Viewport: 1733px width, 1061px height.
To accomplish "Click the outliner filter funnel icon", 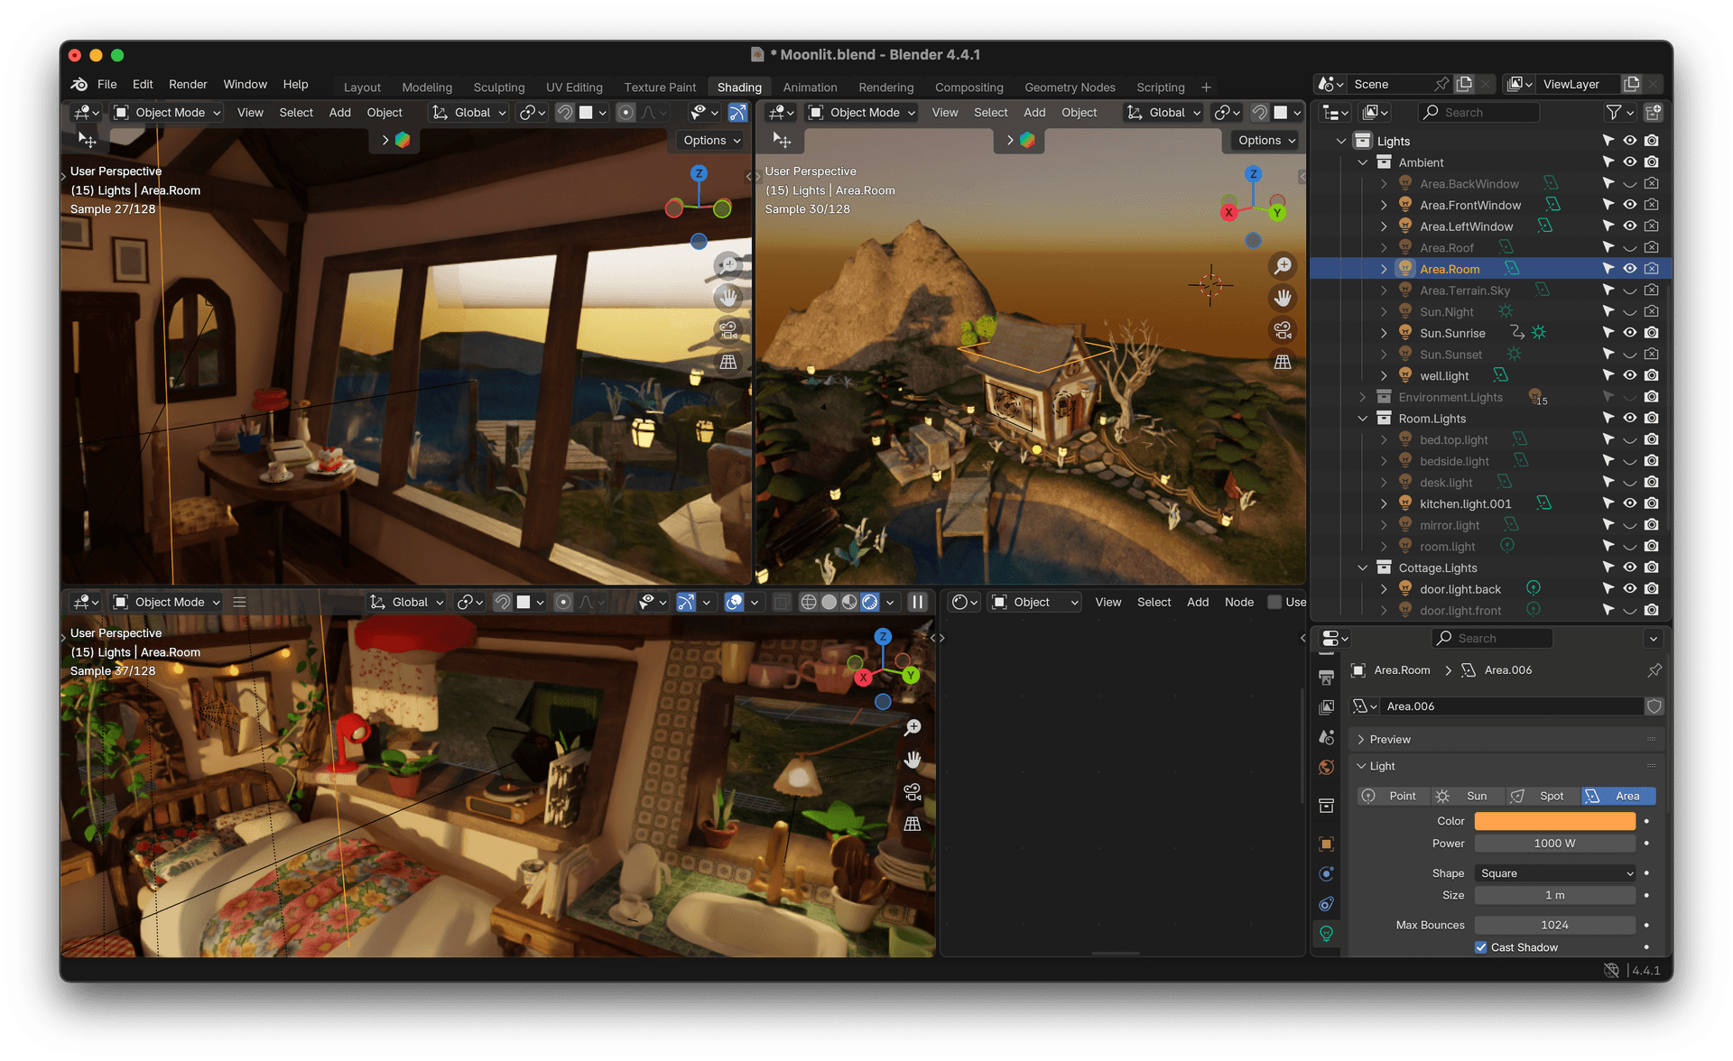I will [1613, 112].
